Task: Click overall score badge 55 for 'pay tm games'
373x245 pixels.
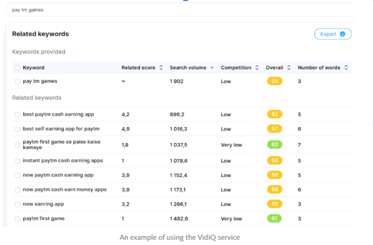Action: 275,81
